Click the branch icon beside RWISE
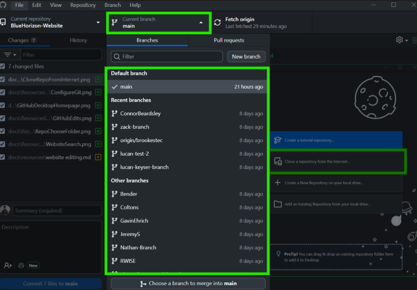The image size is (417, 290). coord(114,261)
